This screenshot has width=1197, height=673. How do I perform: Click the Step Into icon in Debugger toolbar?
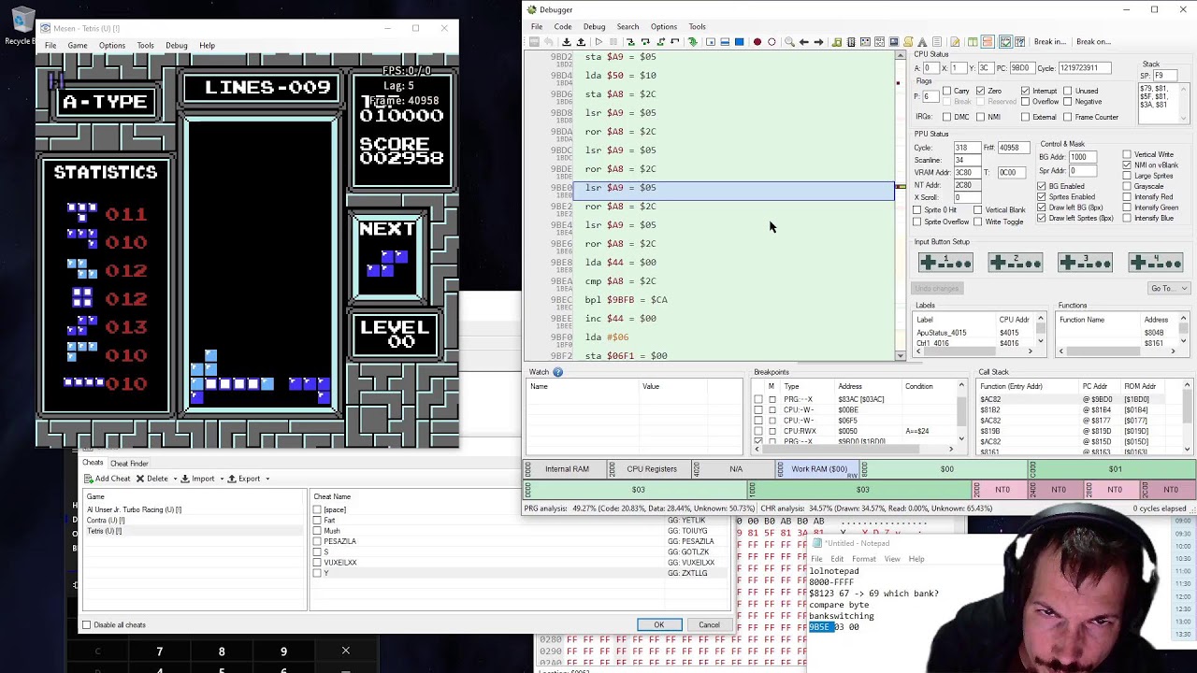click(x=630, y=41)
